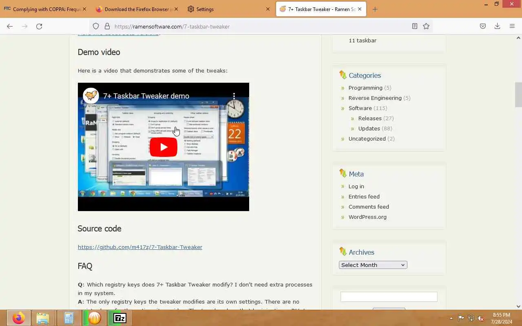Click the 'Source code' heading
Viewport: 522px width, 326px height.
coord(100,229)
